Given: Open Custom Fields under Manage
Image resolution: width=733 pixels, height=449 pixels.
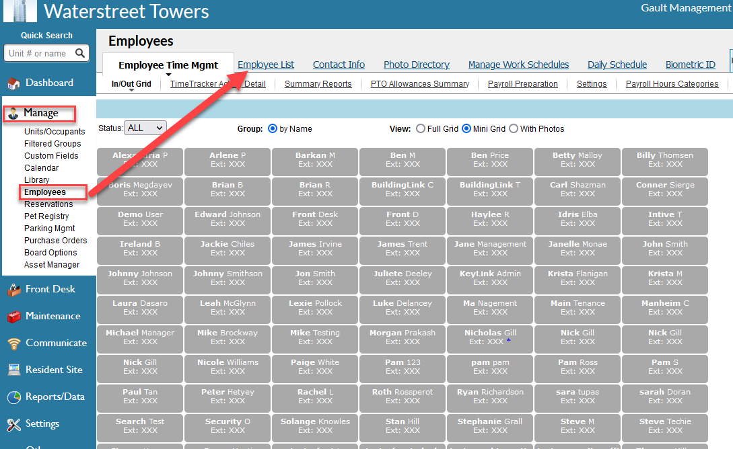Looking at the screenshot, I should (51, 156).
